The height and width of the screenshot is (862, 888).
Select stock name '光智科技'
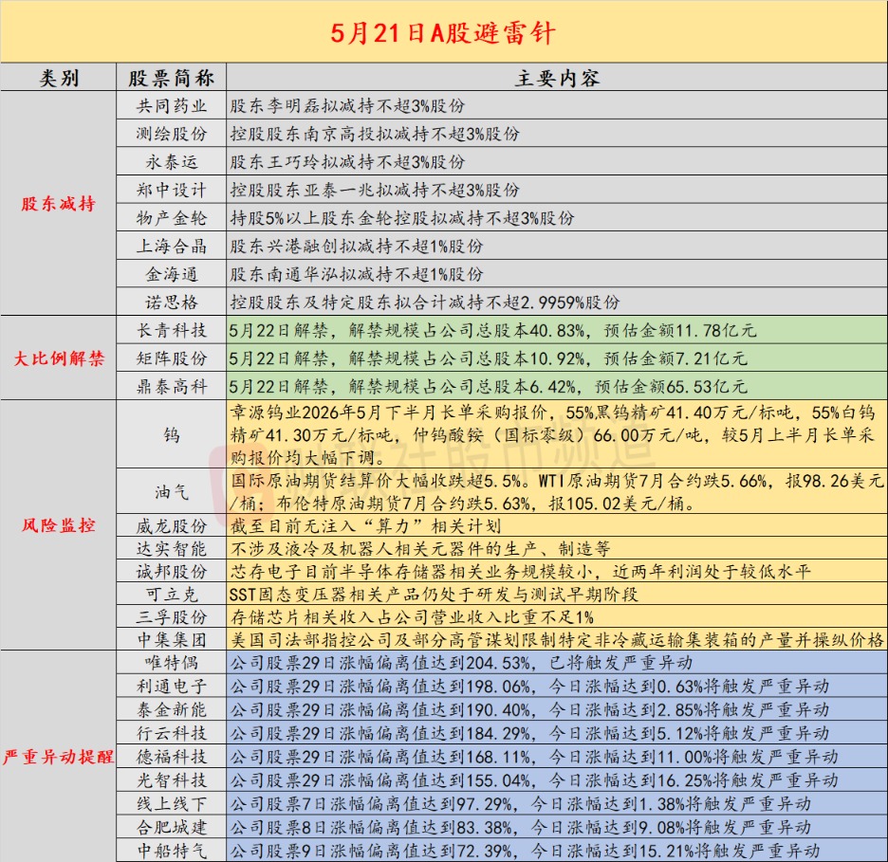coord(171,779)
